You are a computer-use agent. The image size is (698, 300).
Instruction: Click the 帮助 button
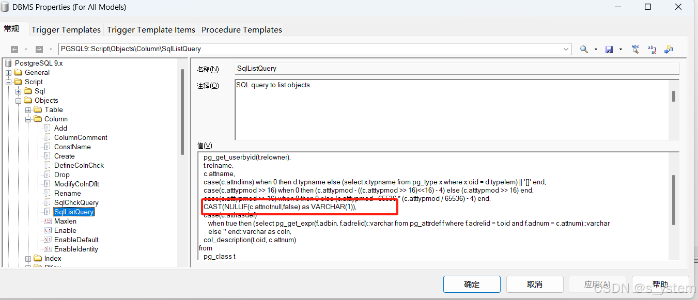tap(660, 284)
